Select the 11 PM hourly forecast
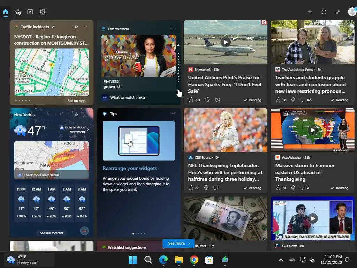357x268 pixels. pos(21,203)
